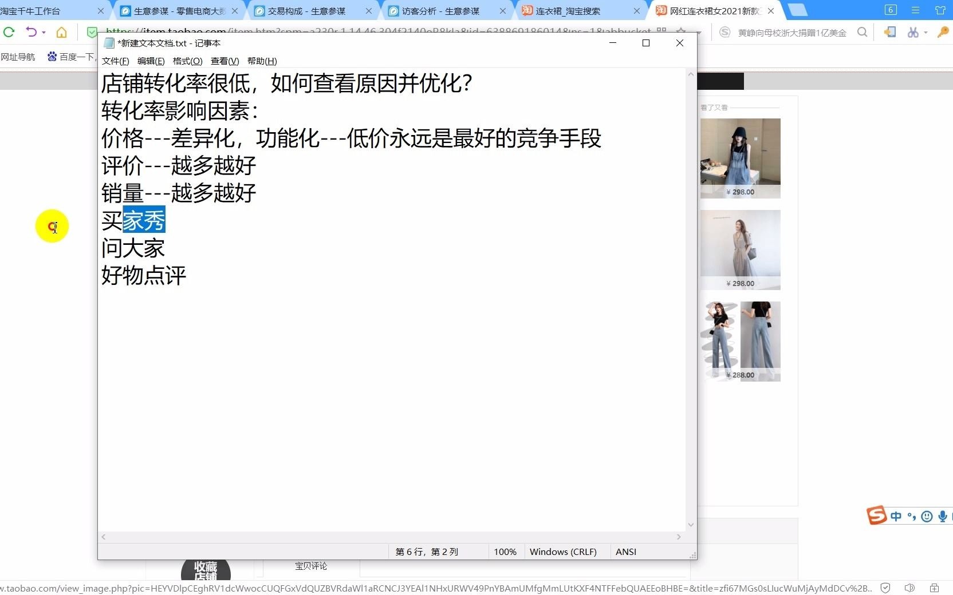Click the Notepad horizontal scrollbar right arrow
Screen dimensions: 953x595
tap(679, 537)
